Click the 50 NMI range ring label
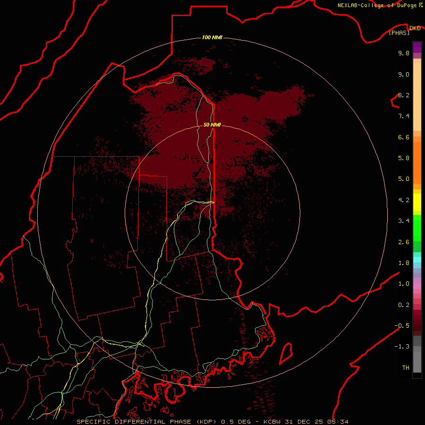The height and width of the screenshot is (425, 425). (212, 125)
